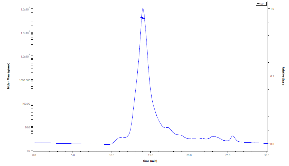This screenshot has height=166, width=289.
Task: Click the UV legend entry
Action: coord(261,4)
